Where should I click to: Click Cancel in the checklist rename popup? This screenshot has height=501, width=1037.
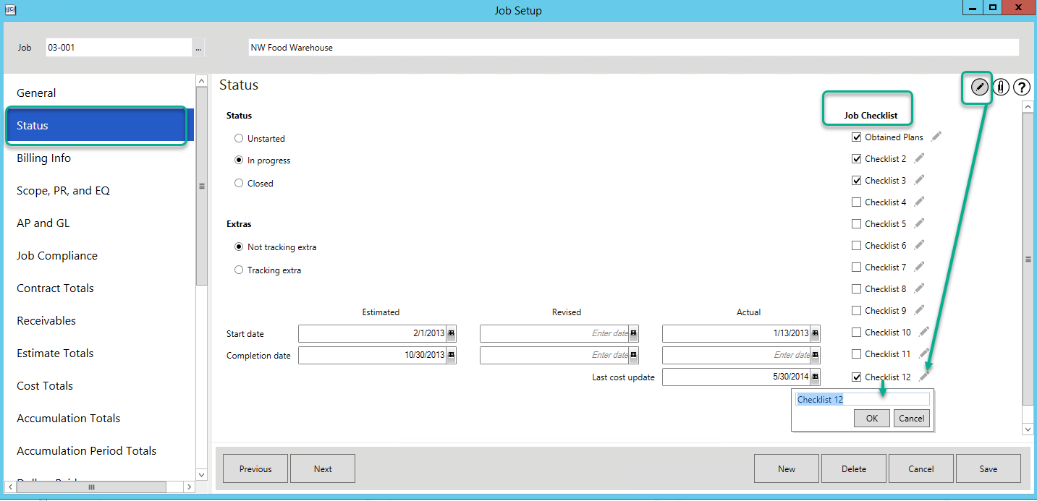pos(912,418)
